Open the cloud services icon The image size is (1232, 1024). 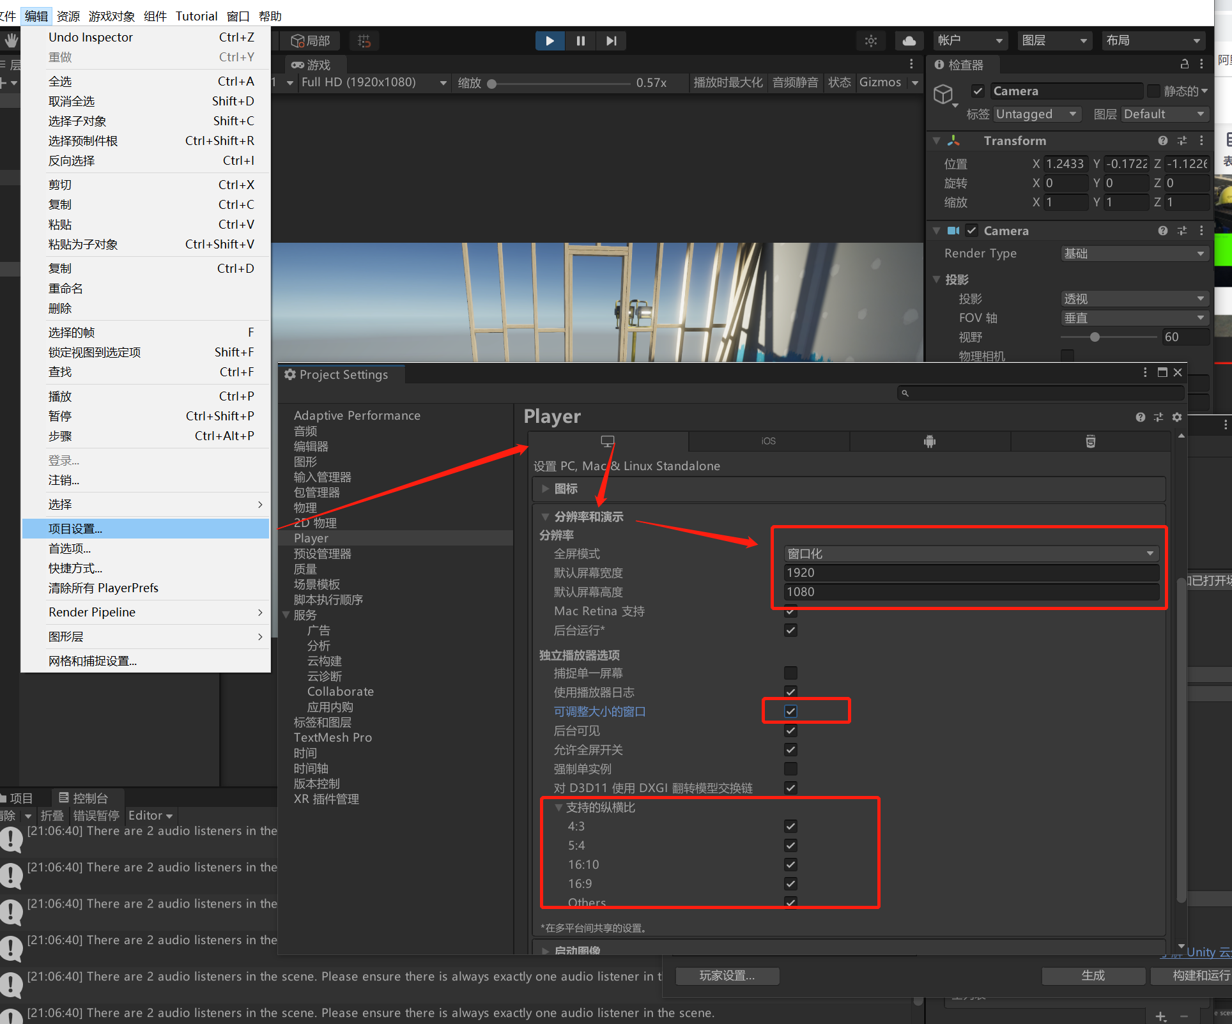click(x=909, y=41)
